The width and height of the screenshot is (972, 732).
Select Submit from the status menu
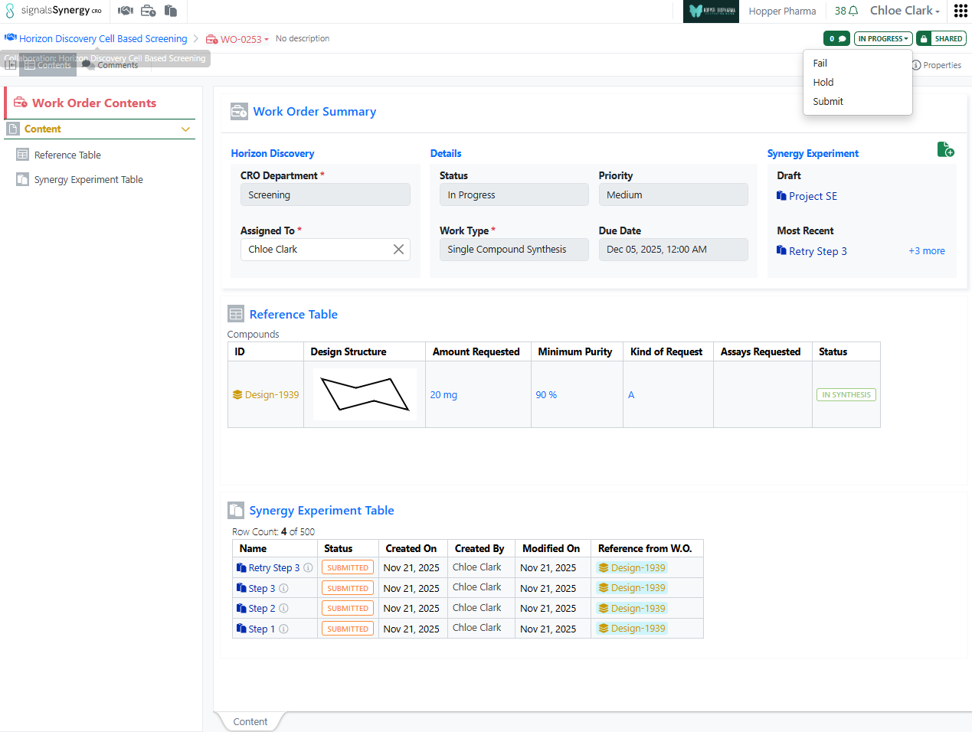pyautogui.click(x=828, y=101)
